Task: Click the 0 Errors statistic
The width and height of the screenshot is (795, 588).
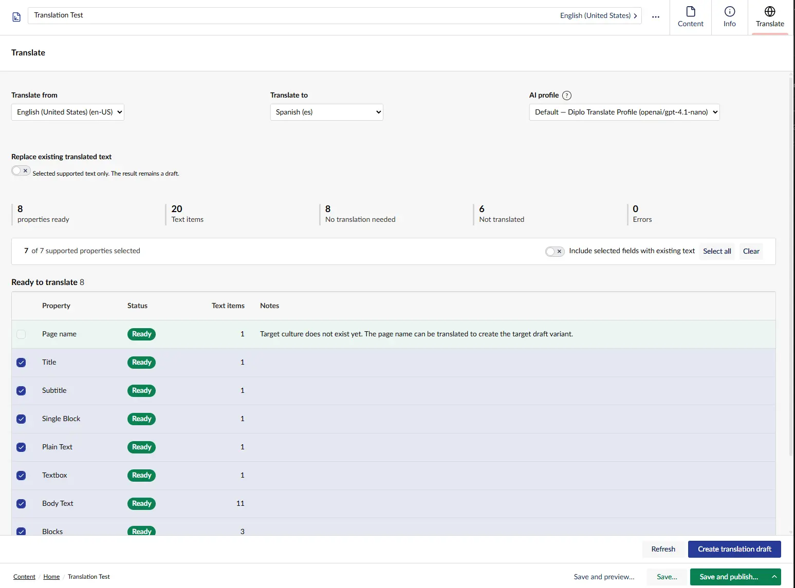Action: click(x=642, y=214)
